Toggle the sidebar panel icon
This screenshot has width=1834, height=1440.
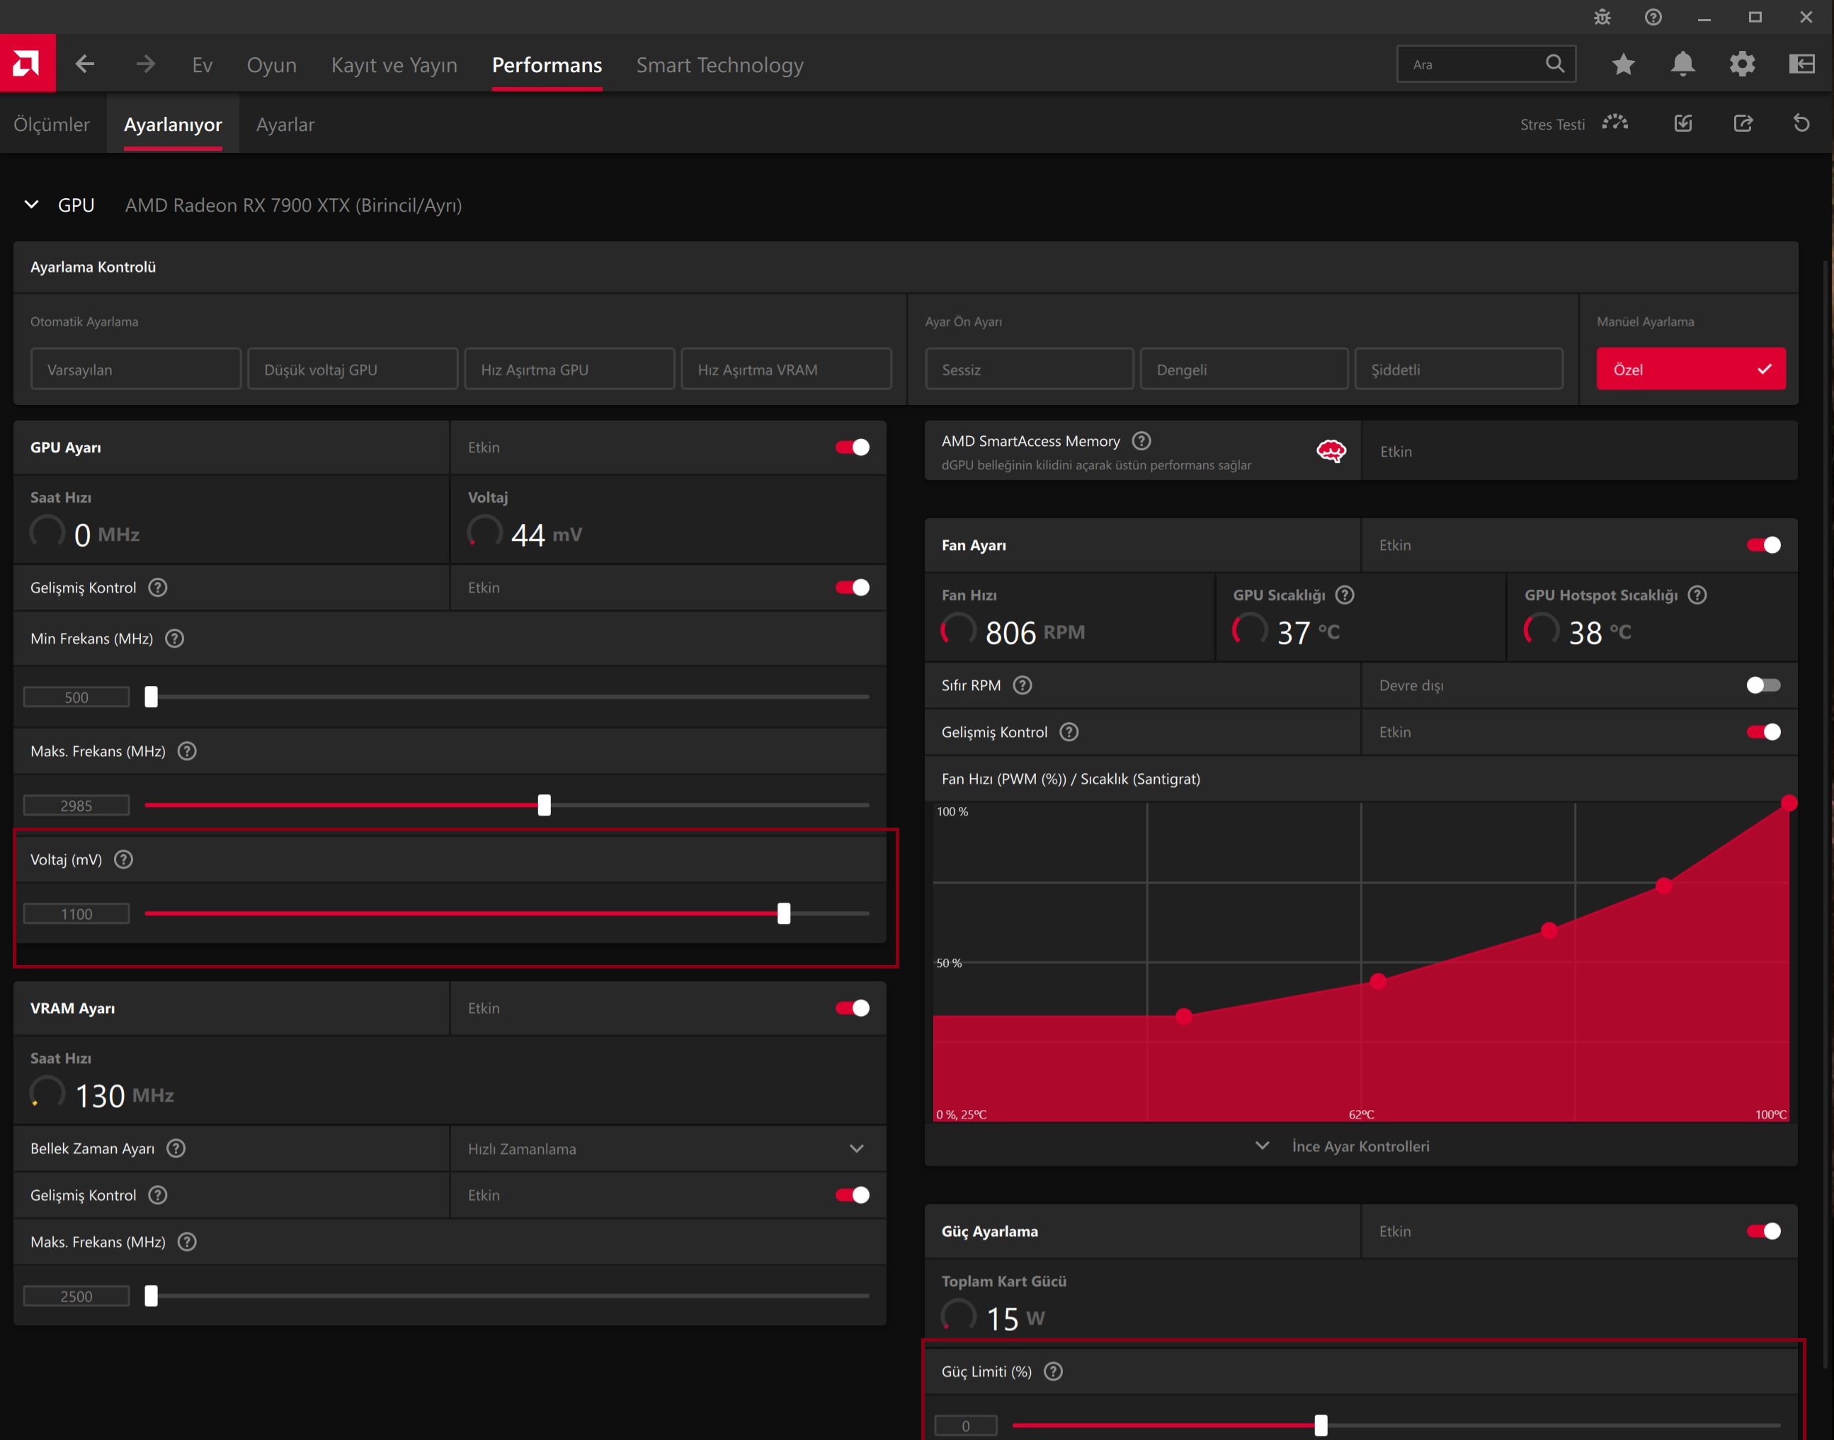(x=1802, y=64)
